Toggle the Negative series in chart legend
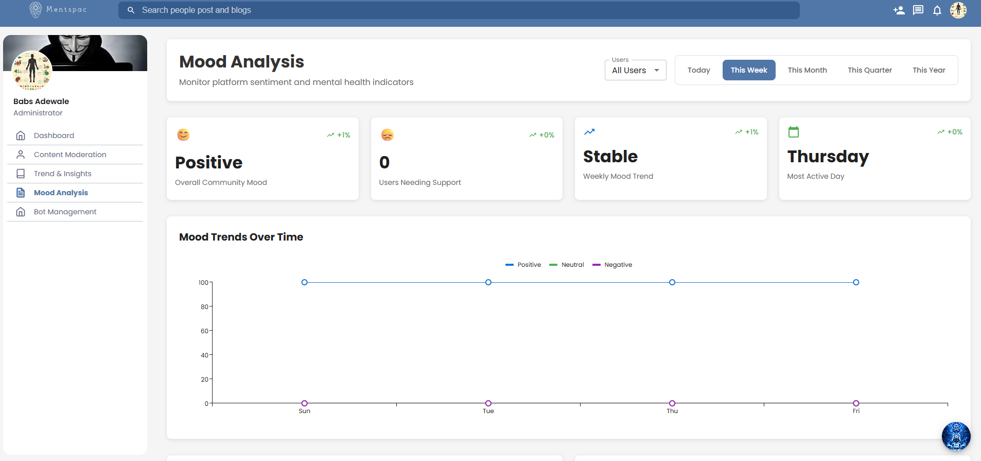The width and height of the screenshot is (981, 461). 612,265
